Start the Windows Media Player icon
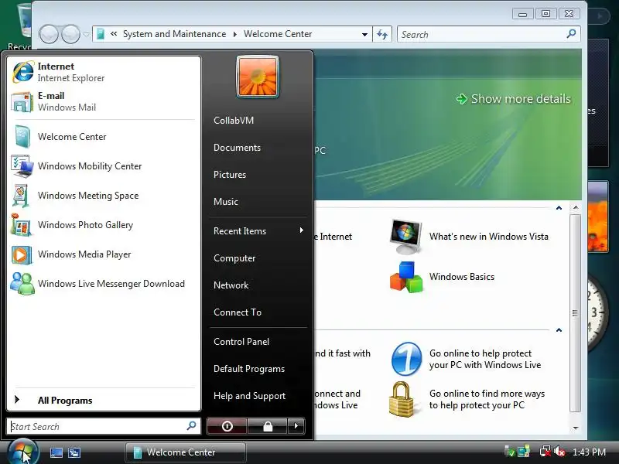Screen dimensions: 619x464 [22, 254]
